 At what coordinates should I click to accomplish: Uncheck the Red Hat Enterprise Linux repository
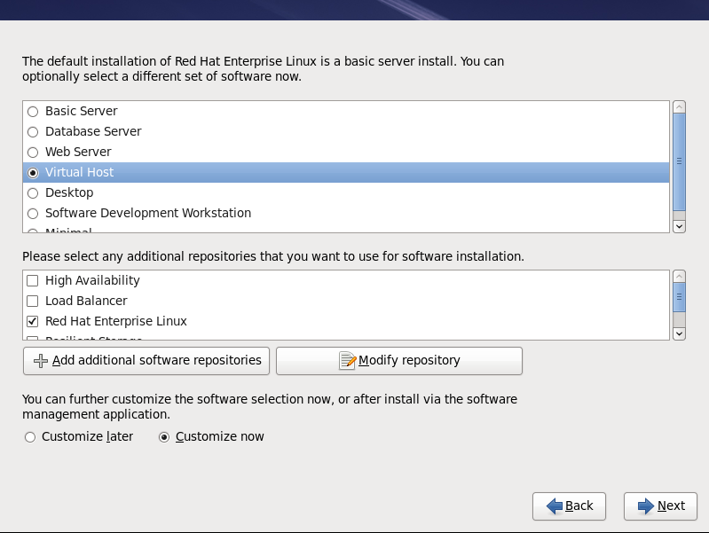[x=33, y=322]
